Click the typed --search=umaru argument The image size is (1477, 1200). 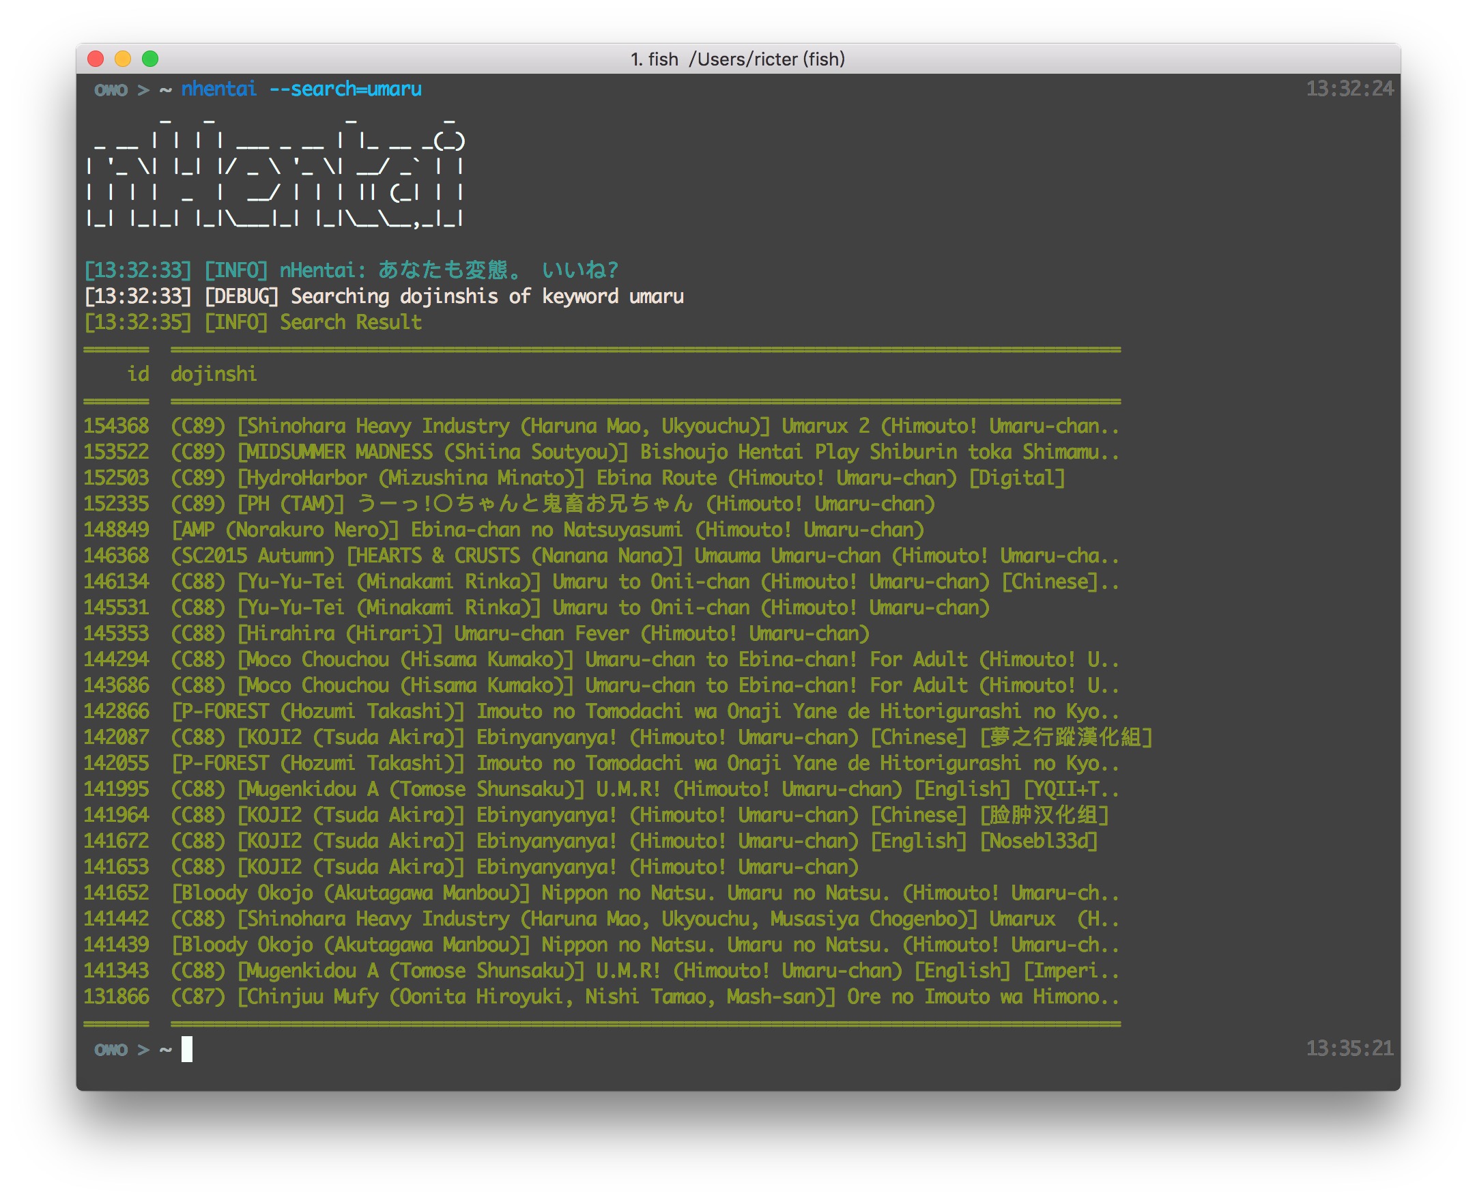pyautogui.click(x=345, y=89)
